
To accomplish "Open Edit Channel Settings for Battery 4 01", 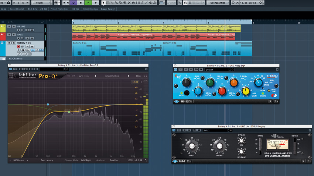I will (18, 50).
